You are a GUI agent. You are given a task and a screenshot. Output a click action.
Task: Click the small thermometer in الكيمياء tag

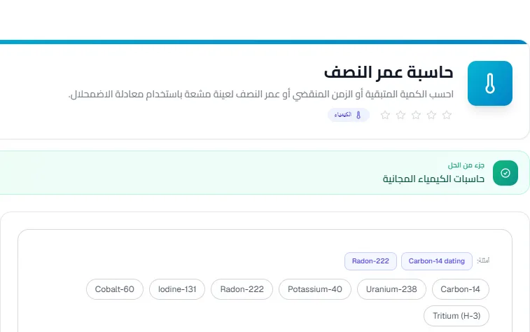tap(358, 115)
